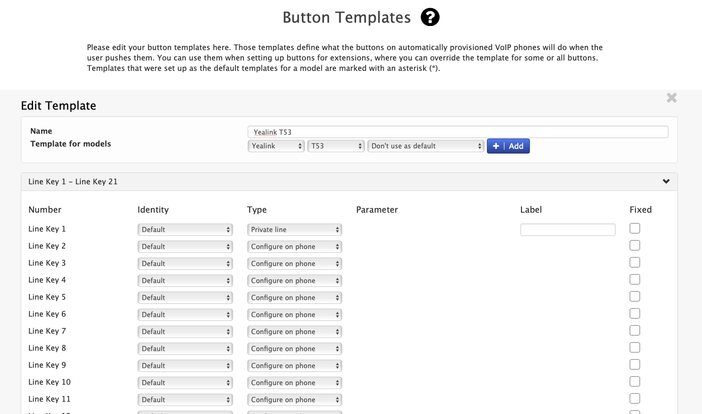Check Fixed for Line Key 5
This screenshot has height=414, width=702.
pos(634,296)
